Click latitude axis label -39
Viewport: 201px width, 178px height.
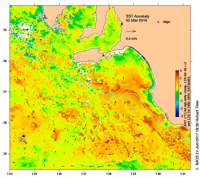coord(4,154)
